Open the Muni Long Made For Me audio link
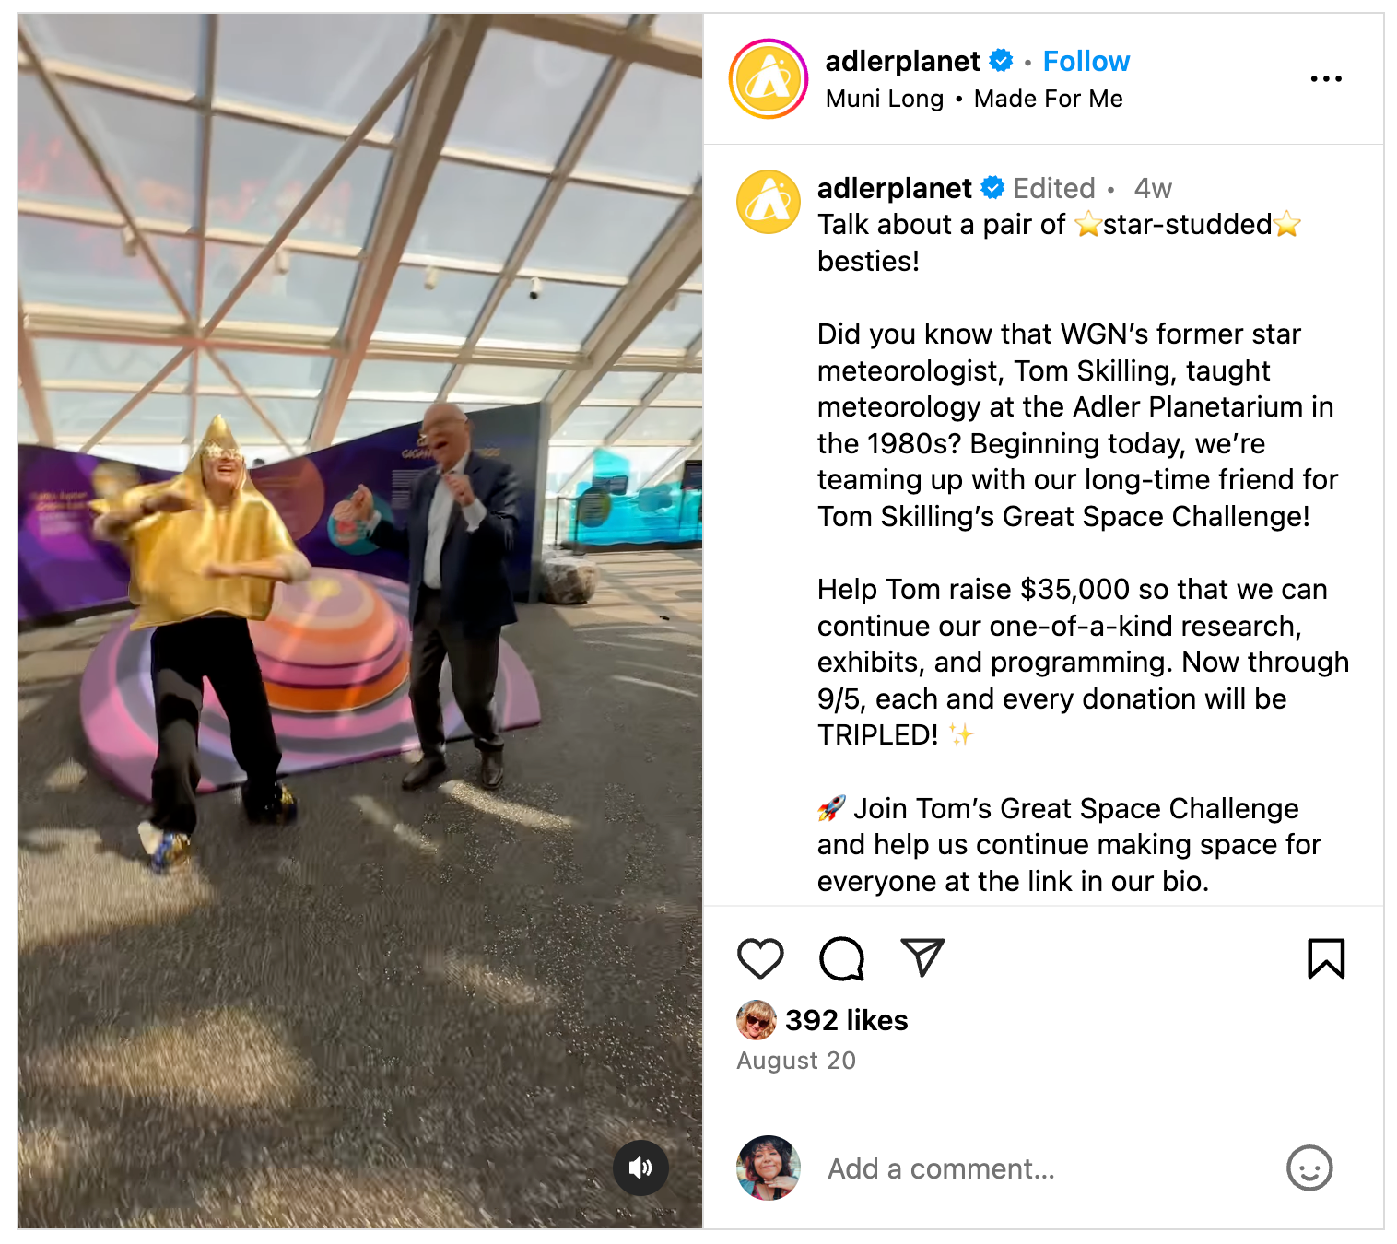Image resolution: width=1397 pixels, height=1244 pixels. tap(974, 99)
